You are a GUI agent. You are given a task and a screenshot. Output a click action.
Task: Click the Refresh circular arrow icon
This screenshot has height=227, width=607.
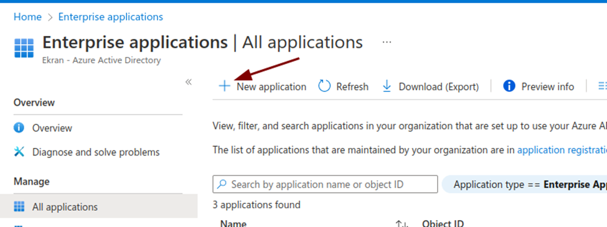pos(324,86)
